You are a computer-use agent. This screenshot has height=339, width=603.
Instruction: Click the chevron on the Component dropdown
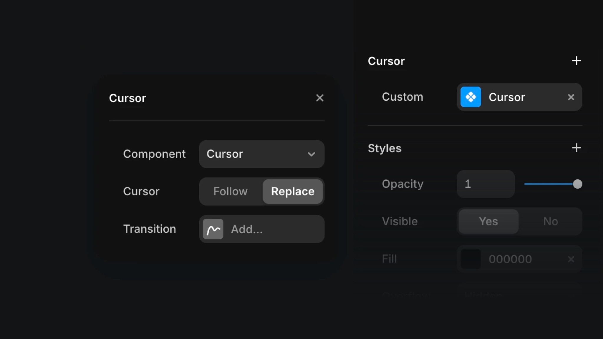311,154
